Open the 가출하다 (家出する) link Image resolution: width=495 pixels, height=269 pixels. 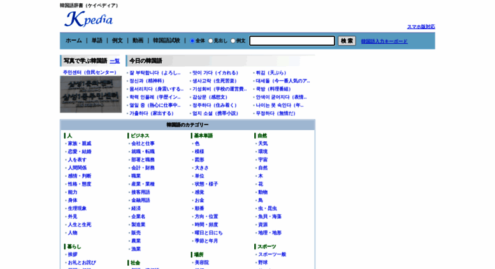pyautogui.click(x=152, y=113)
